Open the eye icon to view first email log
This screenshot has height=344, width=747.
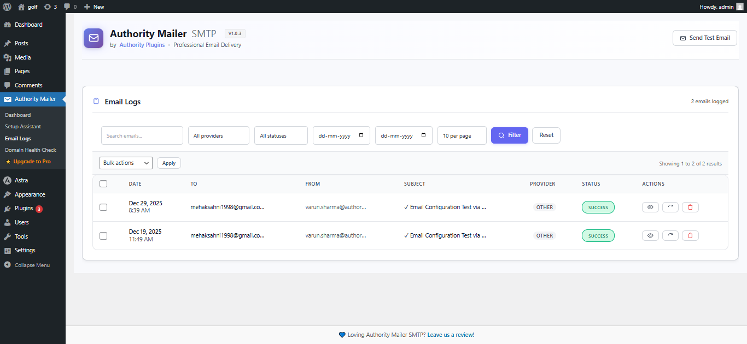tap(650, 207)
